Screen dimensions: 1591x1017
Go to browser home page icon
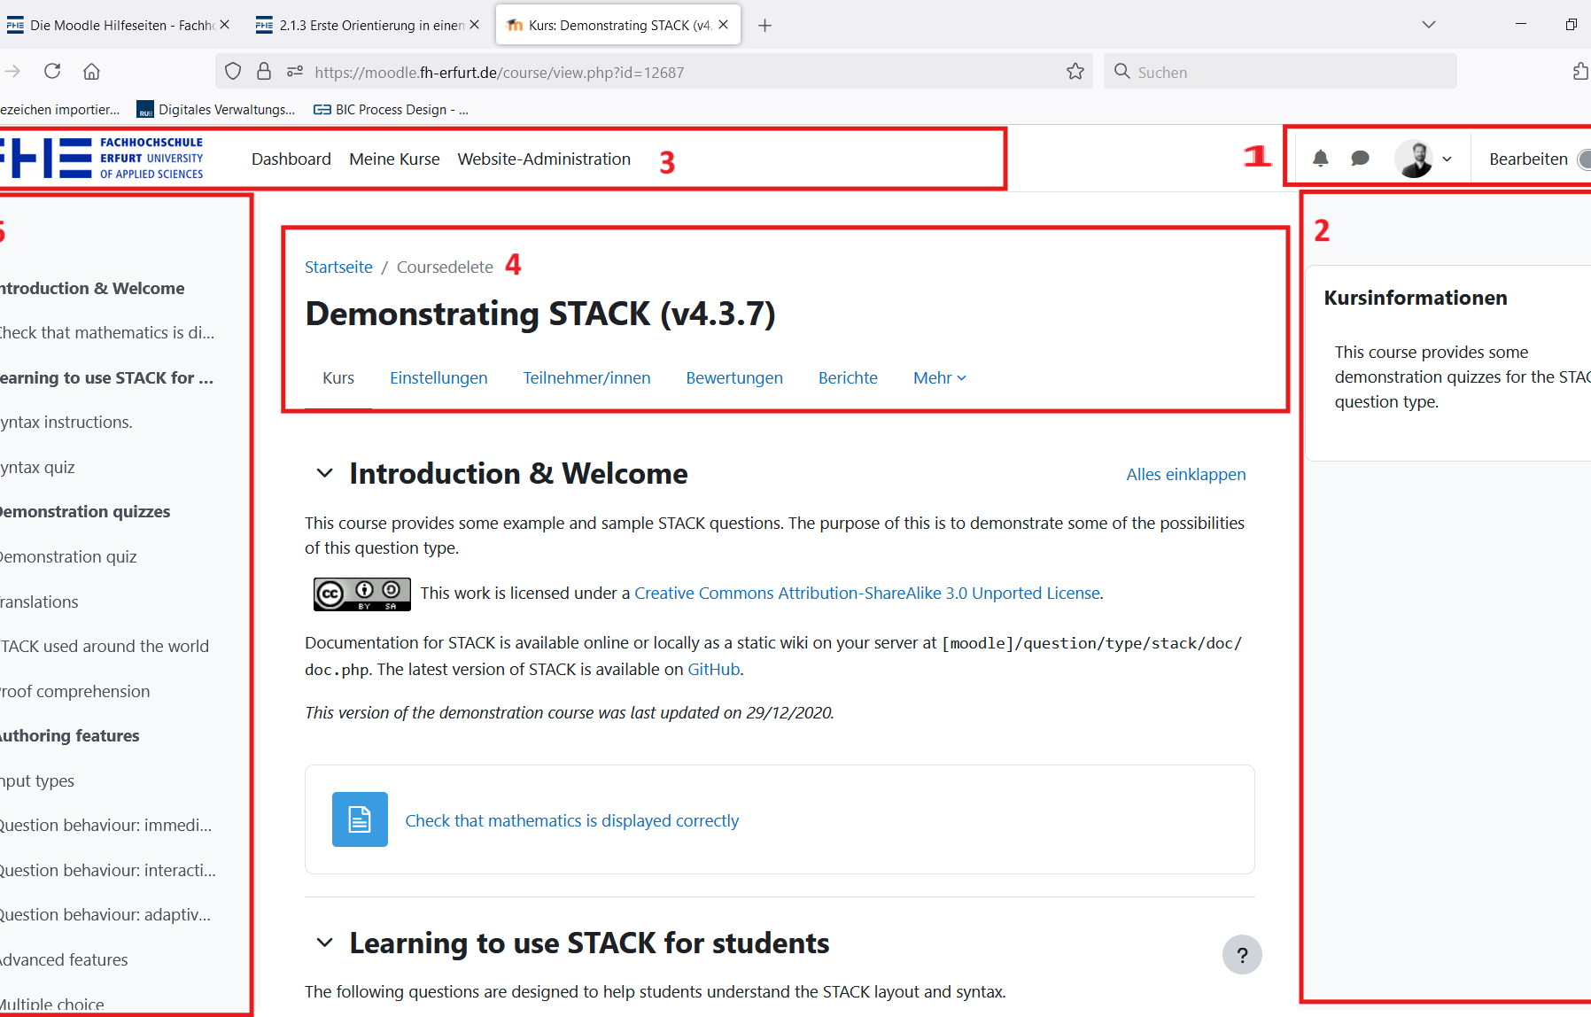click(91, 72)
